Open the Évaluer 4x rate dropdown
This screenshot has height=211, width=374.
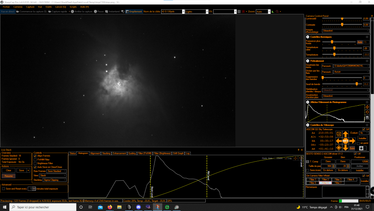(364, 133)
